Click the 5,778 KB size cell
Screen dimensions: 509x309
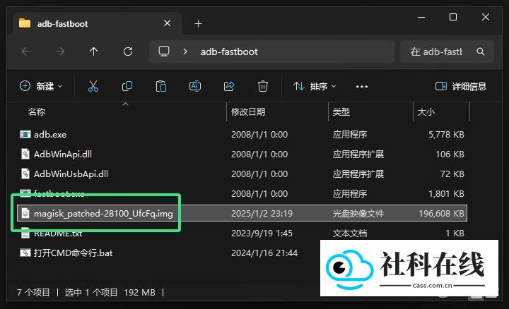446,135
